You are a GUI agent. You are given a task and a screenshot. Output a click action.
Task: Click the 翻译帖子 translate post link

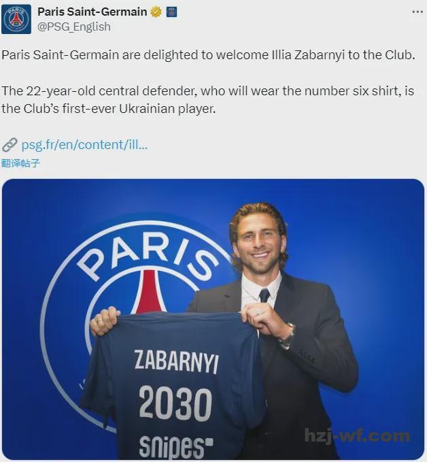click(x=20, y=163)
